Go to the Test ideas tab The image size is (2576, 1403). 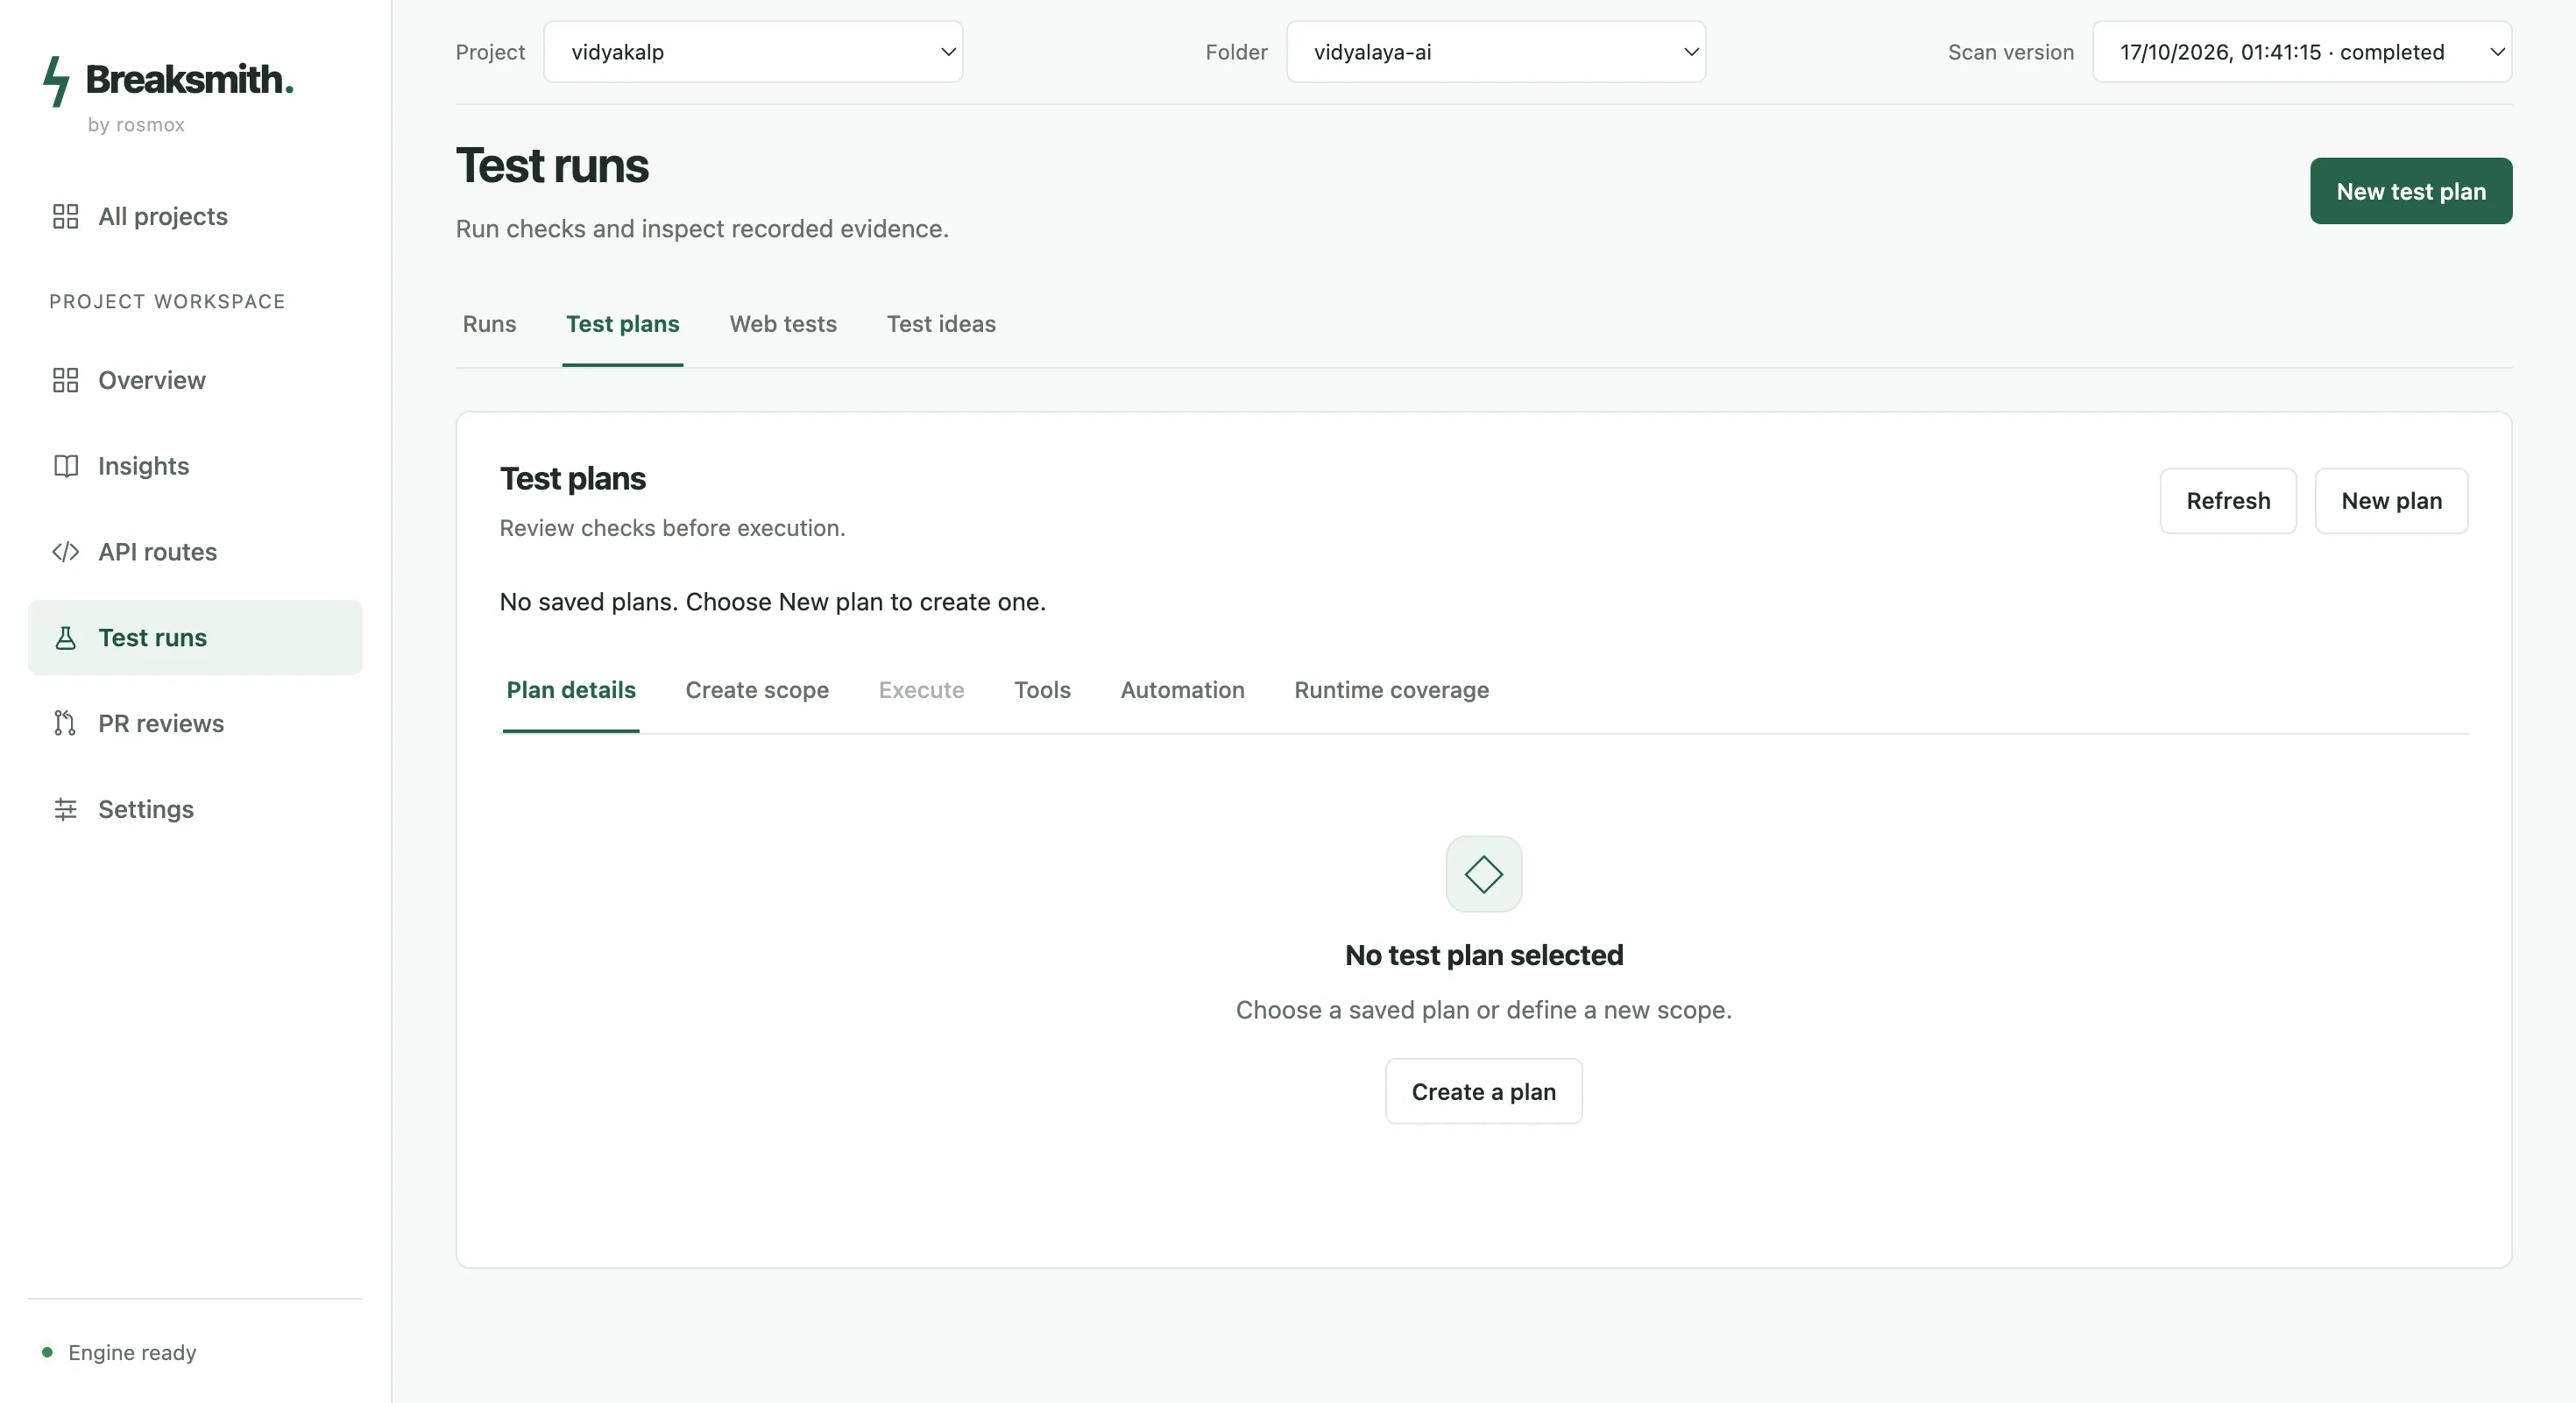point(941,325)
